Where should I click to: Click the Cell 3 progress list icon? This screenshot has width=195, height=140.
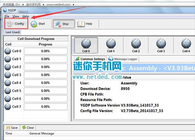(8, 75)
